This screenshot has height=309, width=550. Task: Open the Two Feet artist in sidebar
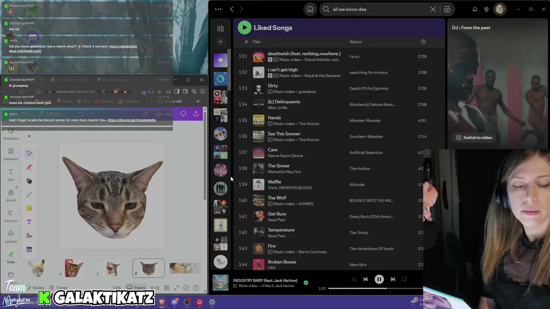(220, 261)
